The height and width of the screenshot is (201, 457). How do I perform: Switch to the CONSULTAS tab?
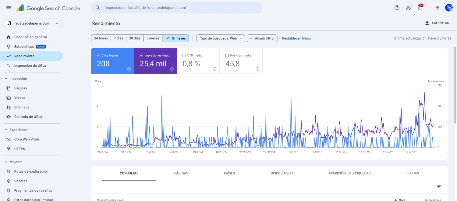tap(129, 173)
